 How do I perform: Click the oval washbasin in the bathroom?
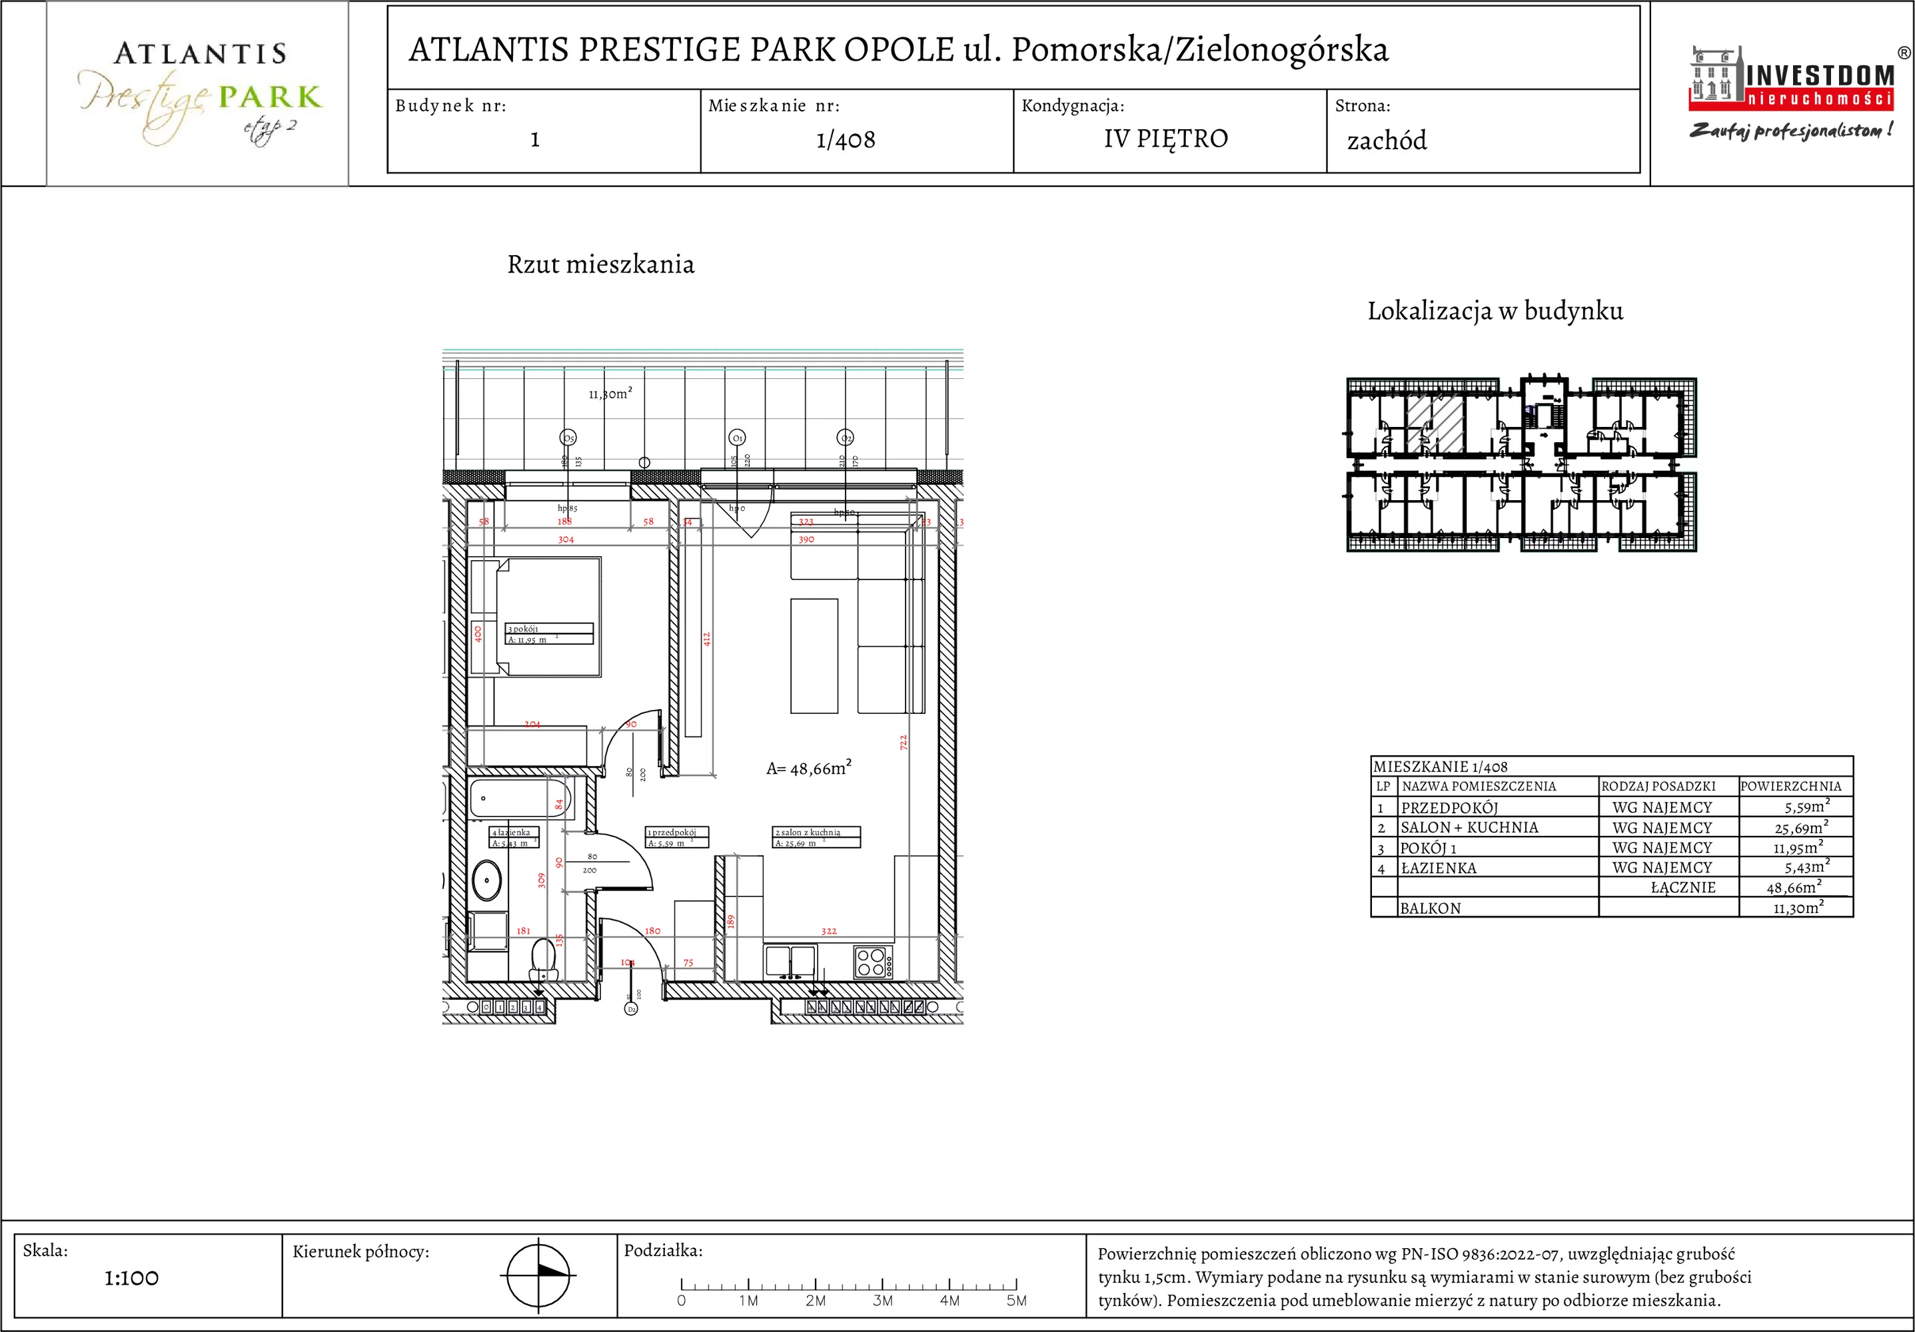click(x=487, y=879)
